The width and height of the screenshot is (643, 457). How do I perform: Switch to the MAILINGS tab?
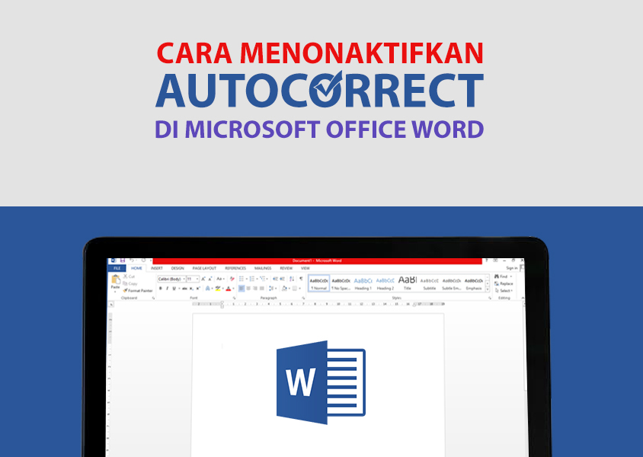pos(263,268)
